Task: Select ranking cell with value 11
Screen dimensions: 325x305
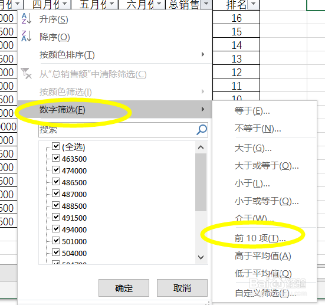Action: 236,85
